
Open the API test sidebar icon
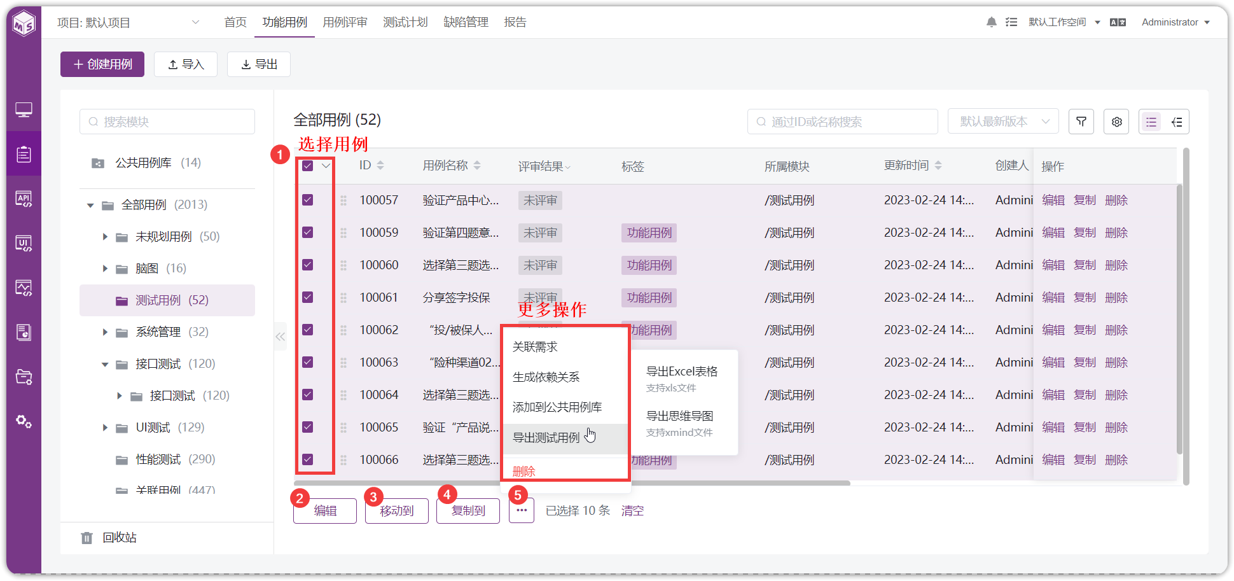pos(24,199)
